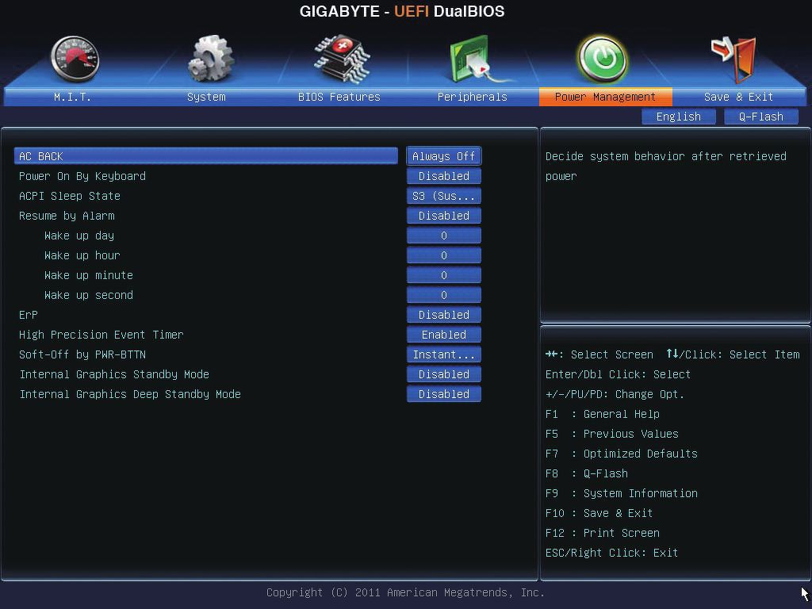Go to the Peripherals tab
Viewport: 812px width, 609px height.
coord(473,97)
